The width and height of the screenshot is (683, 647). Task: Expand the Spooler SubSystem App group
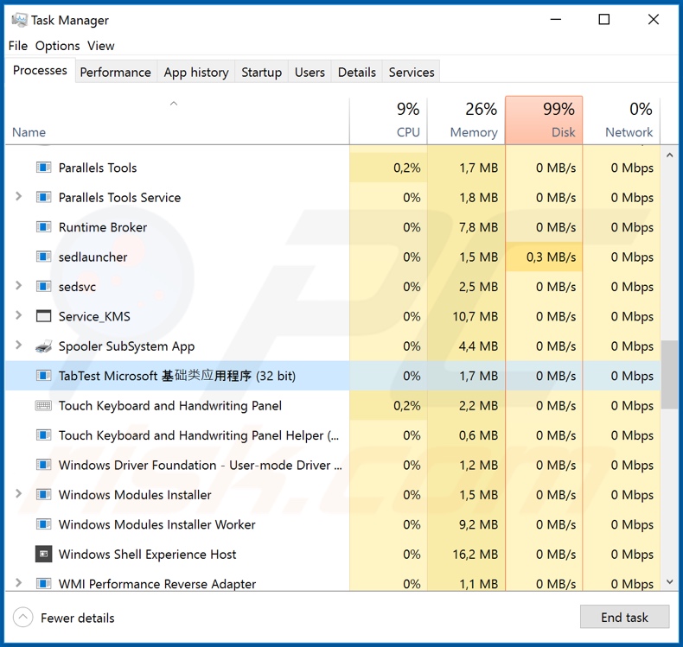19,346
